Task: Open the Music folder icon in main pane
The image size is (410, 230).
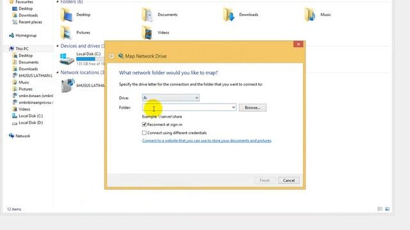Action: pyautogui.click(x=310, y=15)
